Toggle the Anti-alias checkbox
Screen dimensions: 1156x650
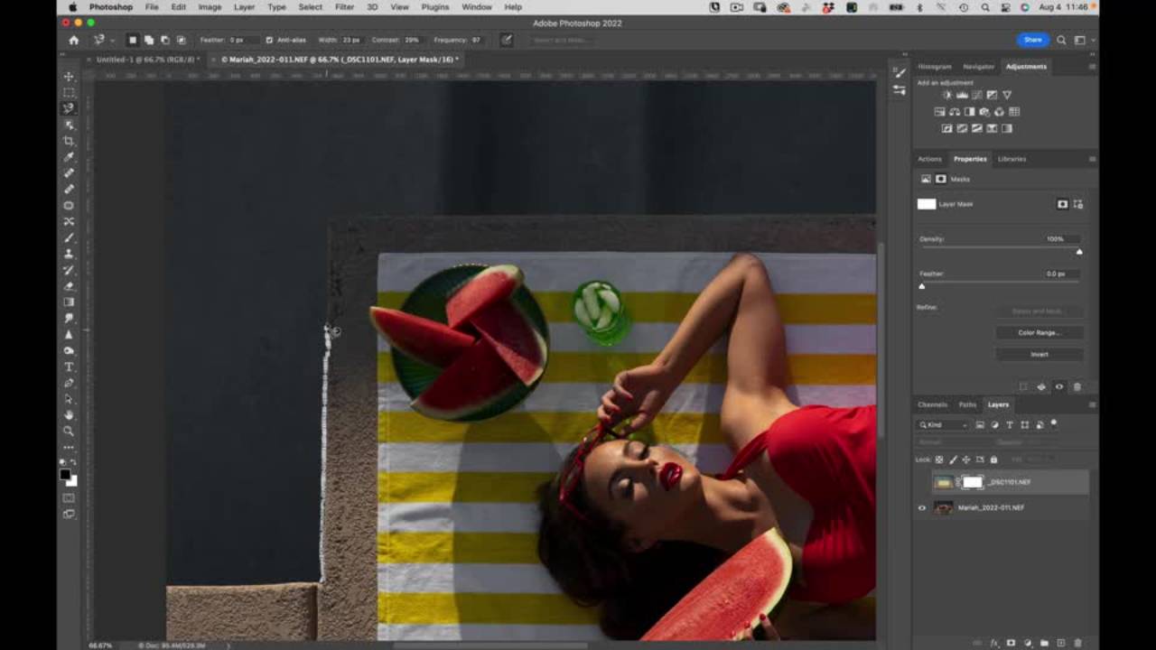coord(269,40)
